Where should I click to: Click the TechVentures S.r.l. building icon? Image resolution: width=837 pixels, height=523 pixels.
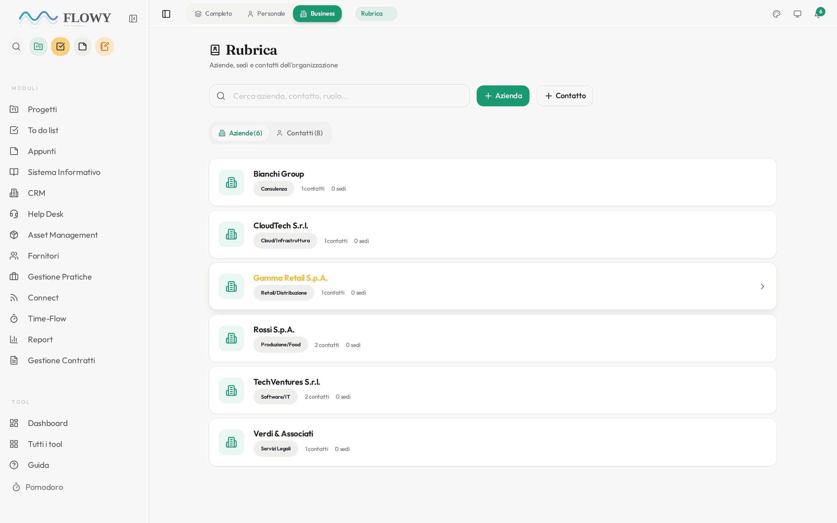click(x=231, y=391)
